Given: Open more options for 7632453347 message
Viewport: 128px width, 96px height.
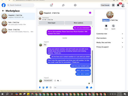Looking at the screenshot, I should pos(61,80).
